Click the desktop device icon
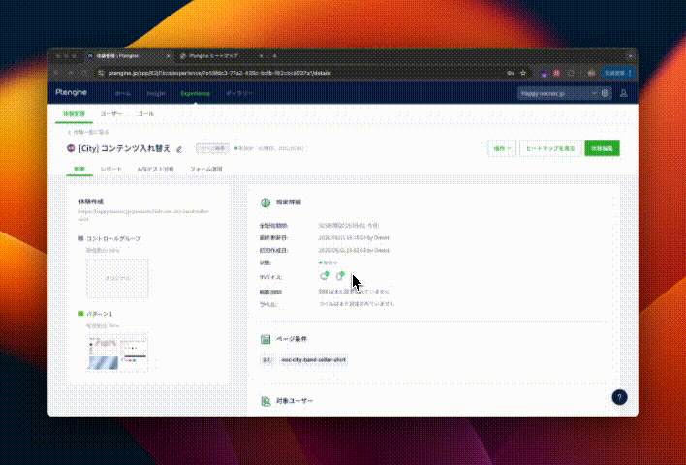 (325, 276)
